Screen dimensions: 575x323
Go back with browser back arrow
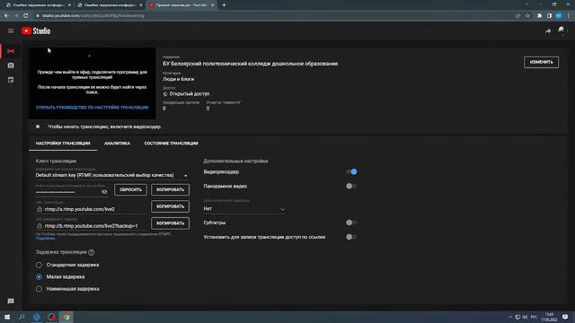[6, 16]
